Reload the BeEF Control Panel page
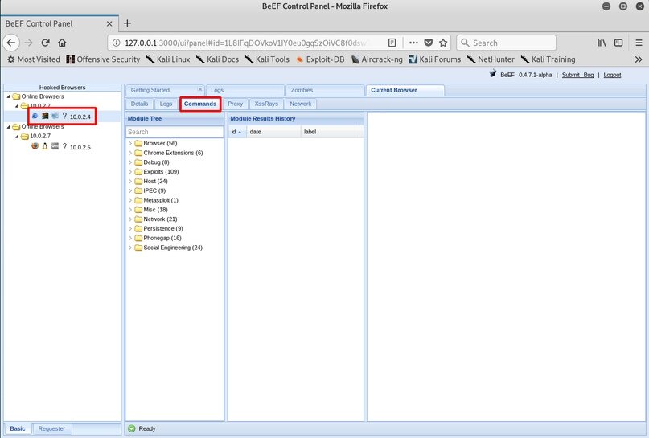This screenshot has width=649, height=438. pyautogui.click(x=46, y=43)
